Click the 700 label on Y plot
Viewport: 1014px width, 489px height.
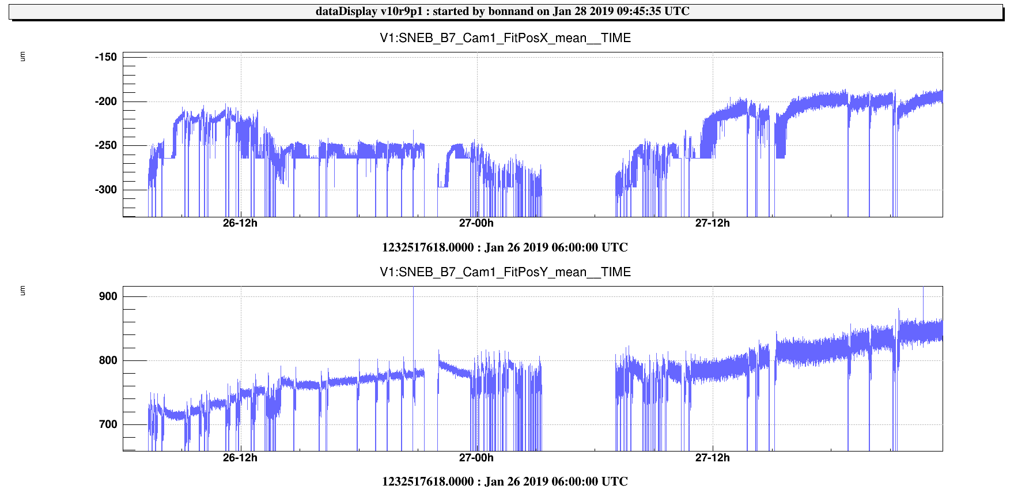[108, 424]
